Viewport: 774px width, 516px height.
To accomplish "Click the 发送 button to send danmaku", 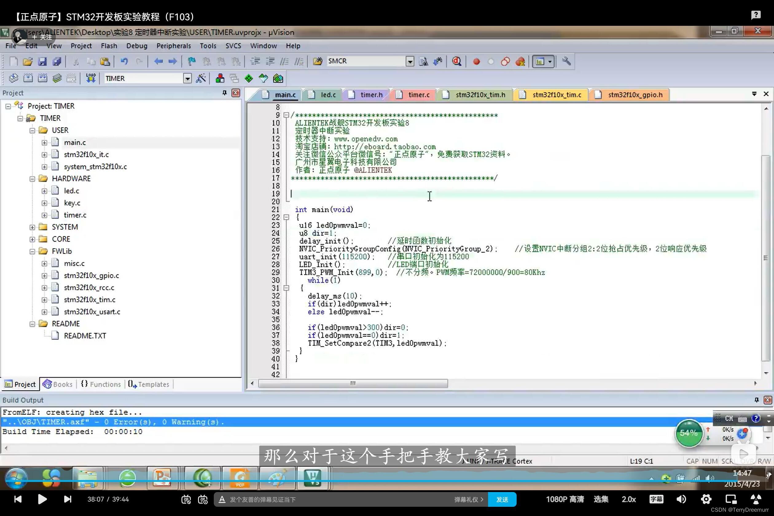I will (x=502, y=499).
